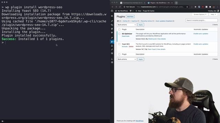
Task: Open the browser extensions puzzle icon
Action: [210, 7]
